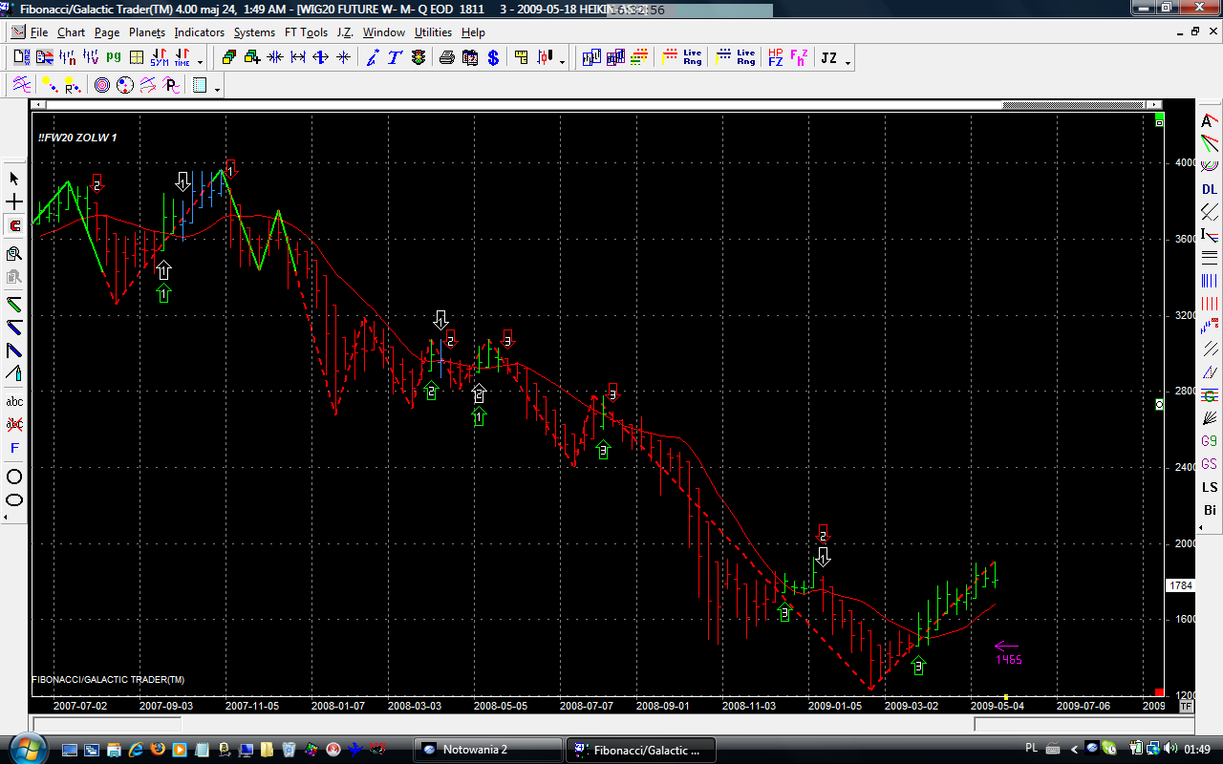The height and width of the screenshot is (764, 1223).
Task: Click the green 'pg' page icon
Action: point(114,57)
